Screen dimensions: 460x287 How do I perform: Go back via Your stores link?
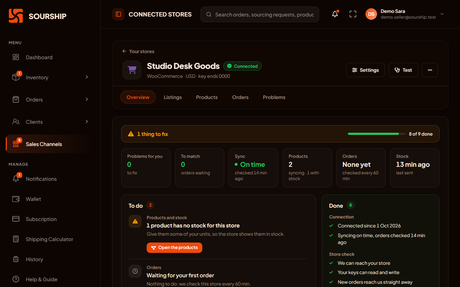(x=138, y=51)
